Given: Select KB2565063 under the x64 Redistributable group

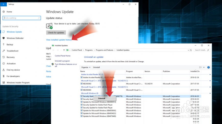Looking at the screenshot, I should click(x=141, y=84).
